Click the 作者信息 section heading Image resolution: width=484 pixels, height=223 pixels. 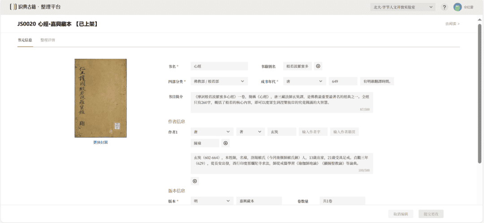click(177, 122)
